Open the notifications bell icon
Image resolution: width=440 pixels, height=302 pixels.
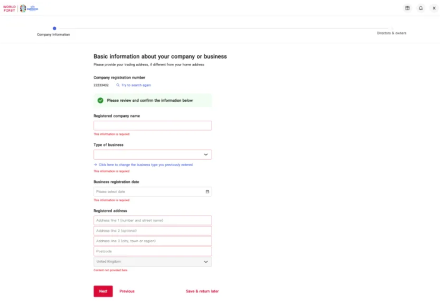(x=421, y=8)
